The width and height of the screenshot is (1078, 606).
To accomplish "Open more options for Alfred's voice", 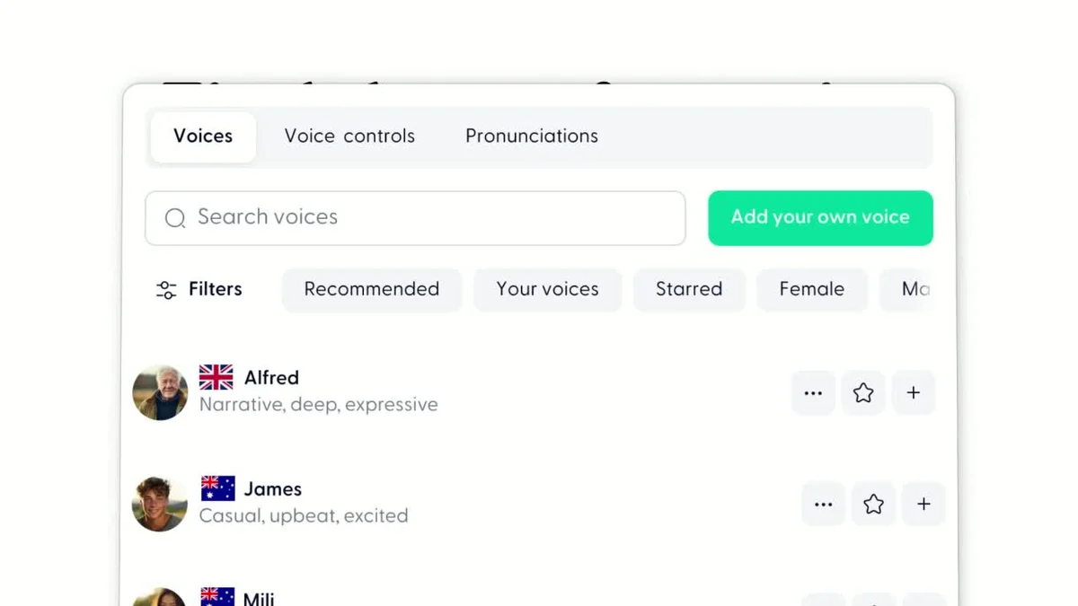I will coord(813,392).
